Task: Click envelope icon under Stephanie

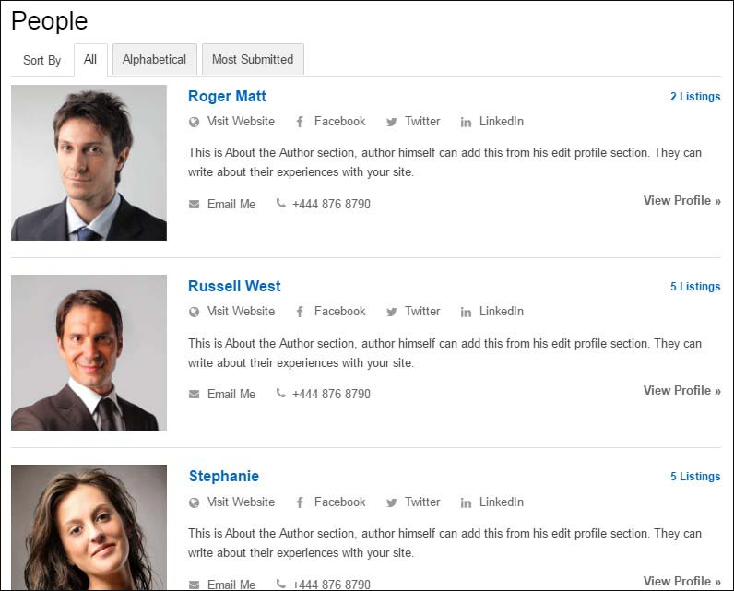Action: [194, 585]
